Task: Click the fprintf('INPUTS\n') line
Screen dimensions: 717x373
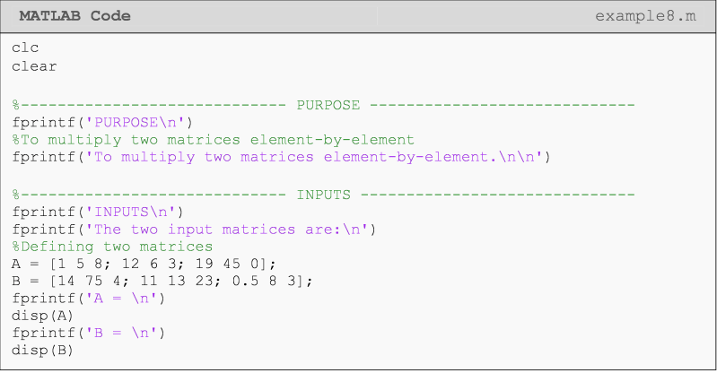Action: pos(98,213)
